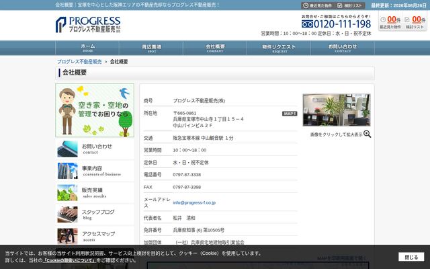Viewport: 430px width, 269px height.
Task: Enlarge the office interior photo
Action: 337,110
